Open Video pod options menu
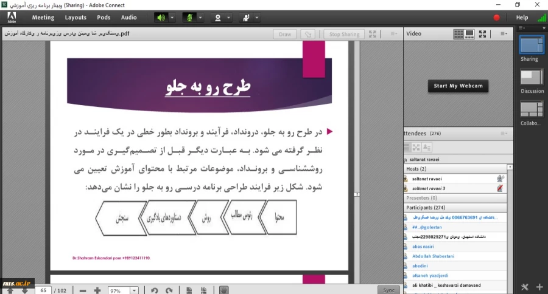Screen dimensions: 548x294 click(x=504, y=34)
